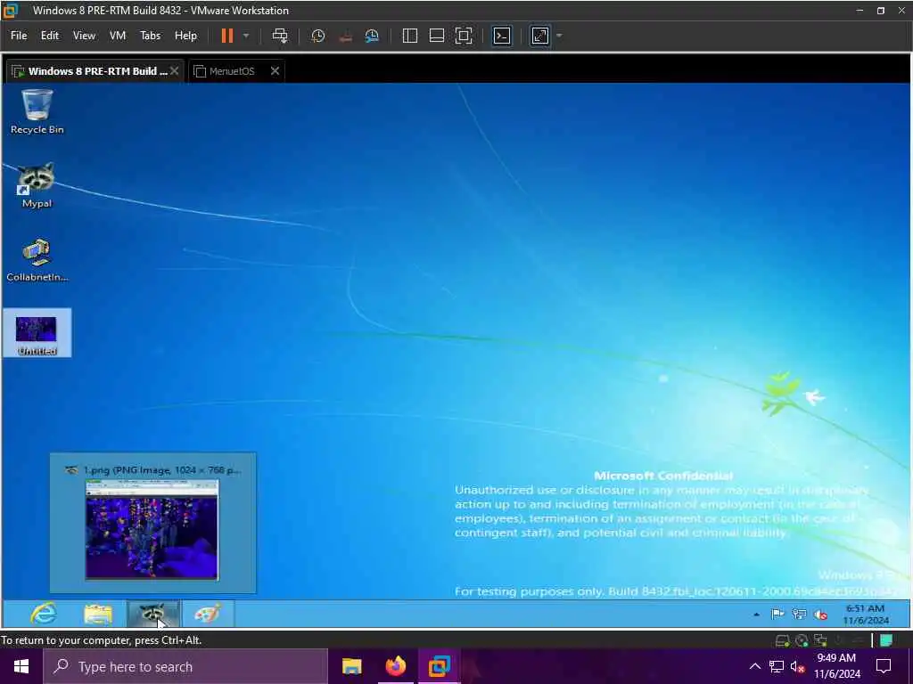Click the Action Center flag icon
The width and height of the screenshot is (913, 684).
point(777,615)
